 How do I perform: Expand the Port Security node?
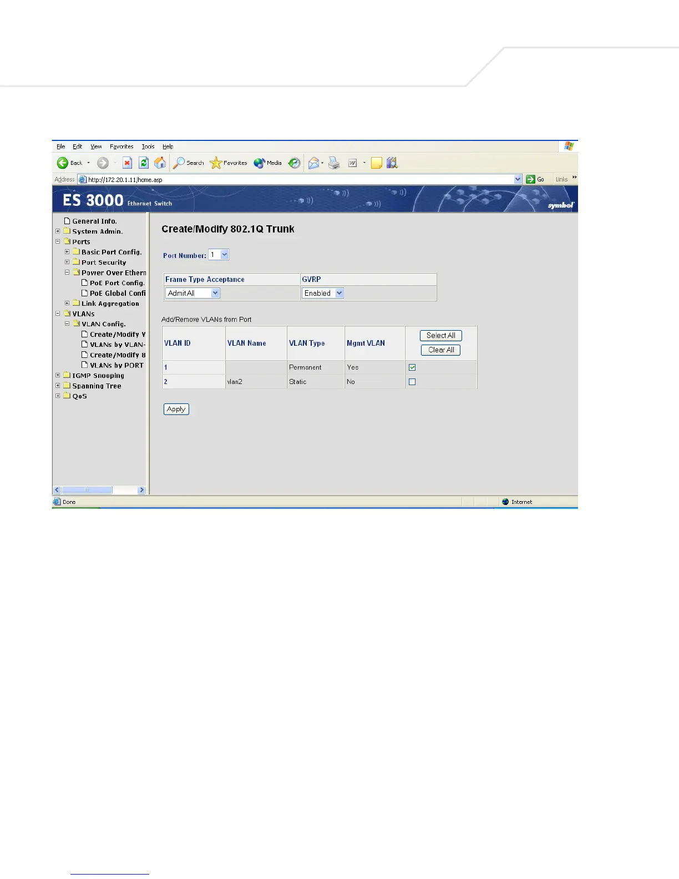click(x=67, y=262)
